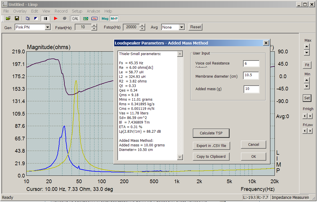The width and height of the screenshot is (318, 202).
Task: Open the Overlay menu
Action: (x=20, y=11)
